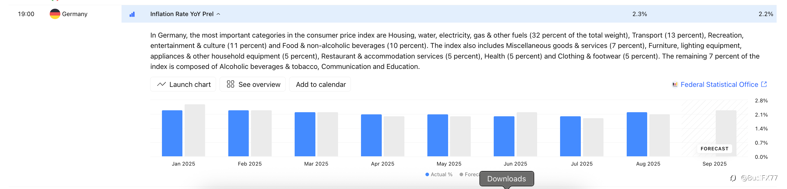Viewport: 787px width, 189px height.
Task: Select the Aug 2025 blue actual bar
Action: [637, 135]
